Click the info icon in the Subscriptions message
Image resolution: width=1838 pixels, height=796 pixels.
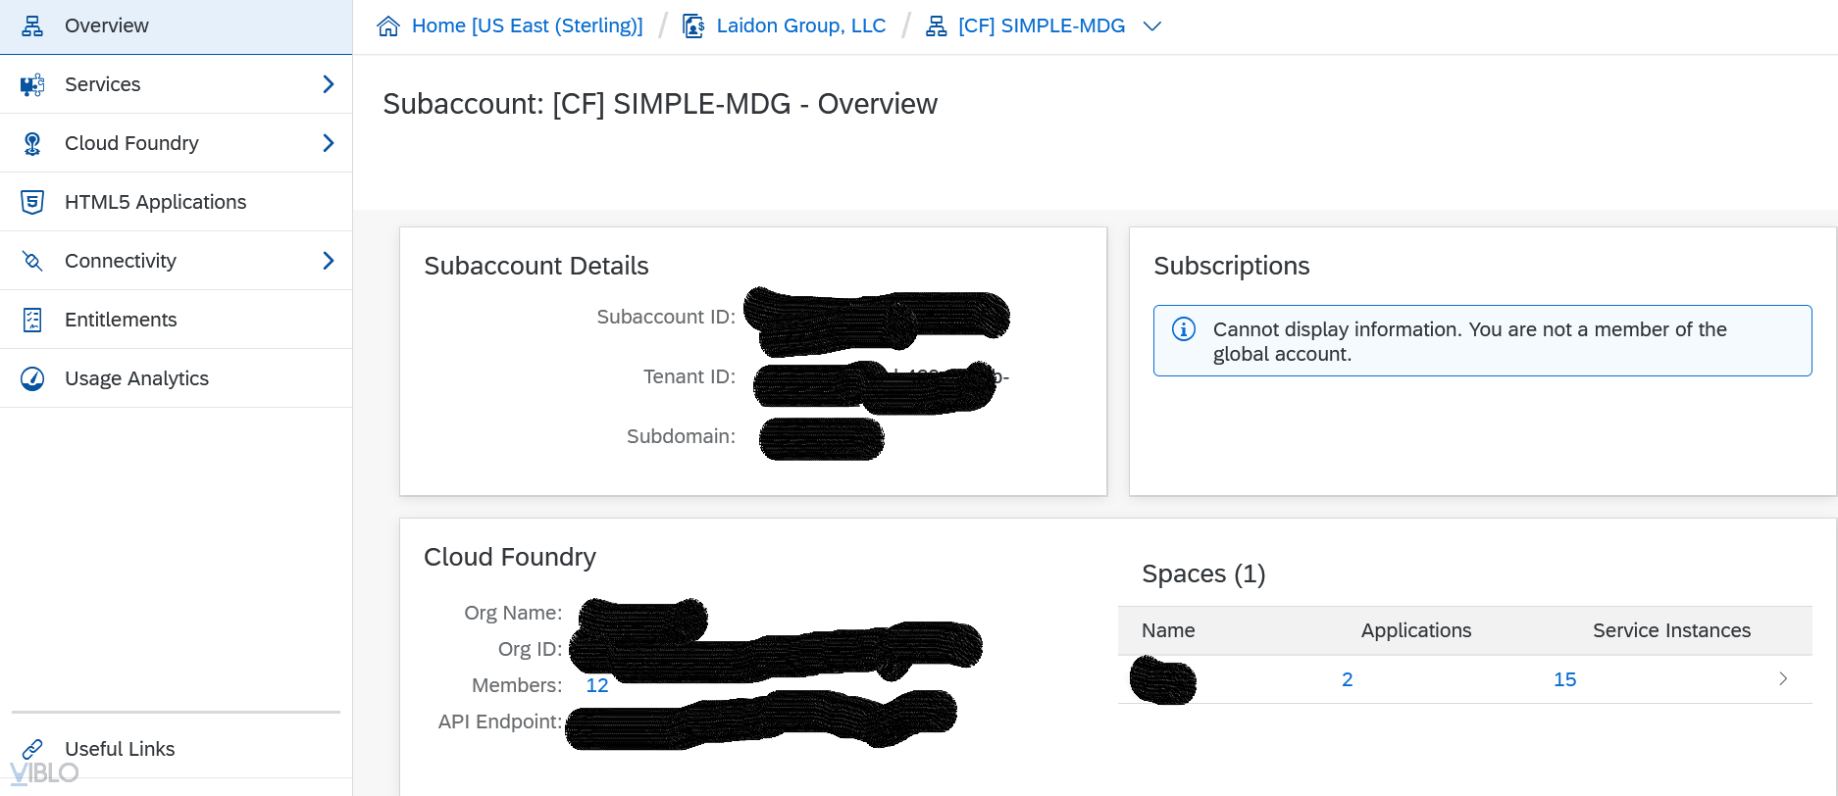(x=1184, y=329)
